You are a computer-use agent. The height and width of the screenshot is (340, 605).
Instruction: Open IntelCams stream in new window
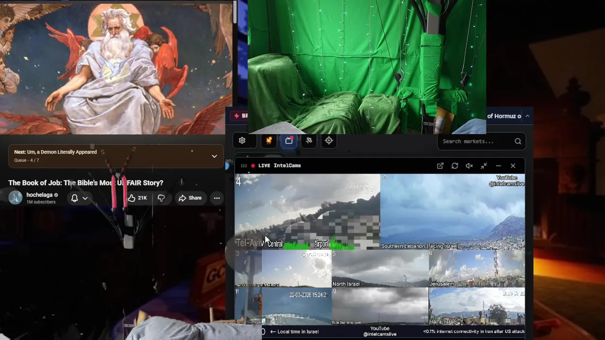tap(440, 166)
